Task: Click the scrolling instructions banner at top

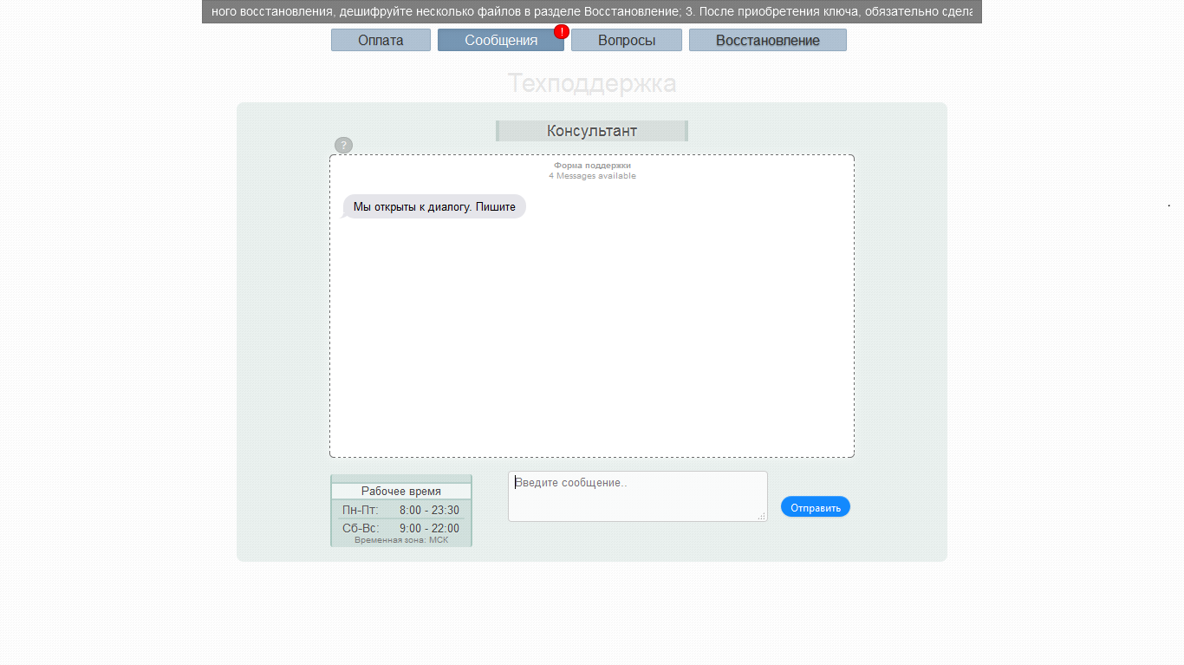Action: pos(591,12)
